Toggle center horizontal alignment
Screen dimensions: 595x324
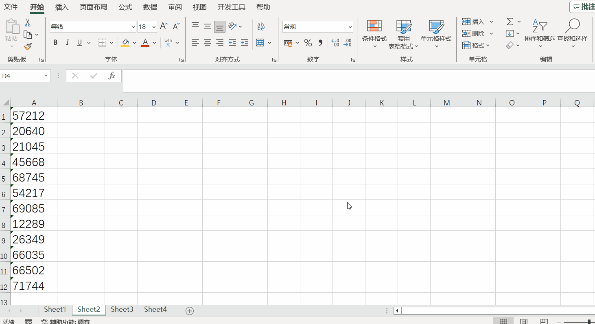click(x=208, y=43)
